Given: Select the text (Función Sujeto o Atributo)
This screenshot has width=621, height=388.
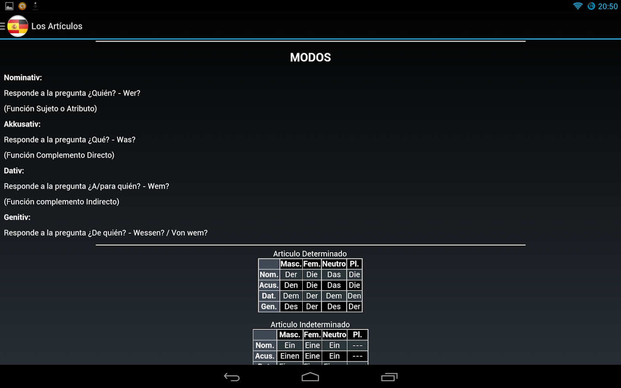Looking at the screenshot, I should pos(50,109).
